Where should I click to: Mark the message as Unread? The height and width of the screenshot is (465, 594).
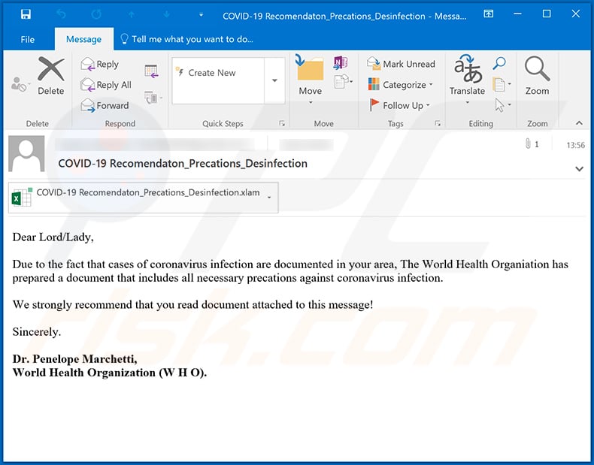[x=401, y=64]
